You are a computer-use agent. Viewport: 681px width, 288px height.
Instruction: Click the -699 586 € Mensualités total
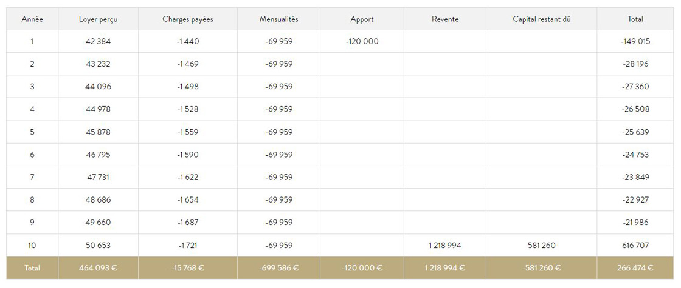279,268
